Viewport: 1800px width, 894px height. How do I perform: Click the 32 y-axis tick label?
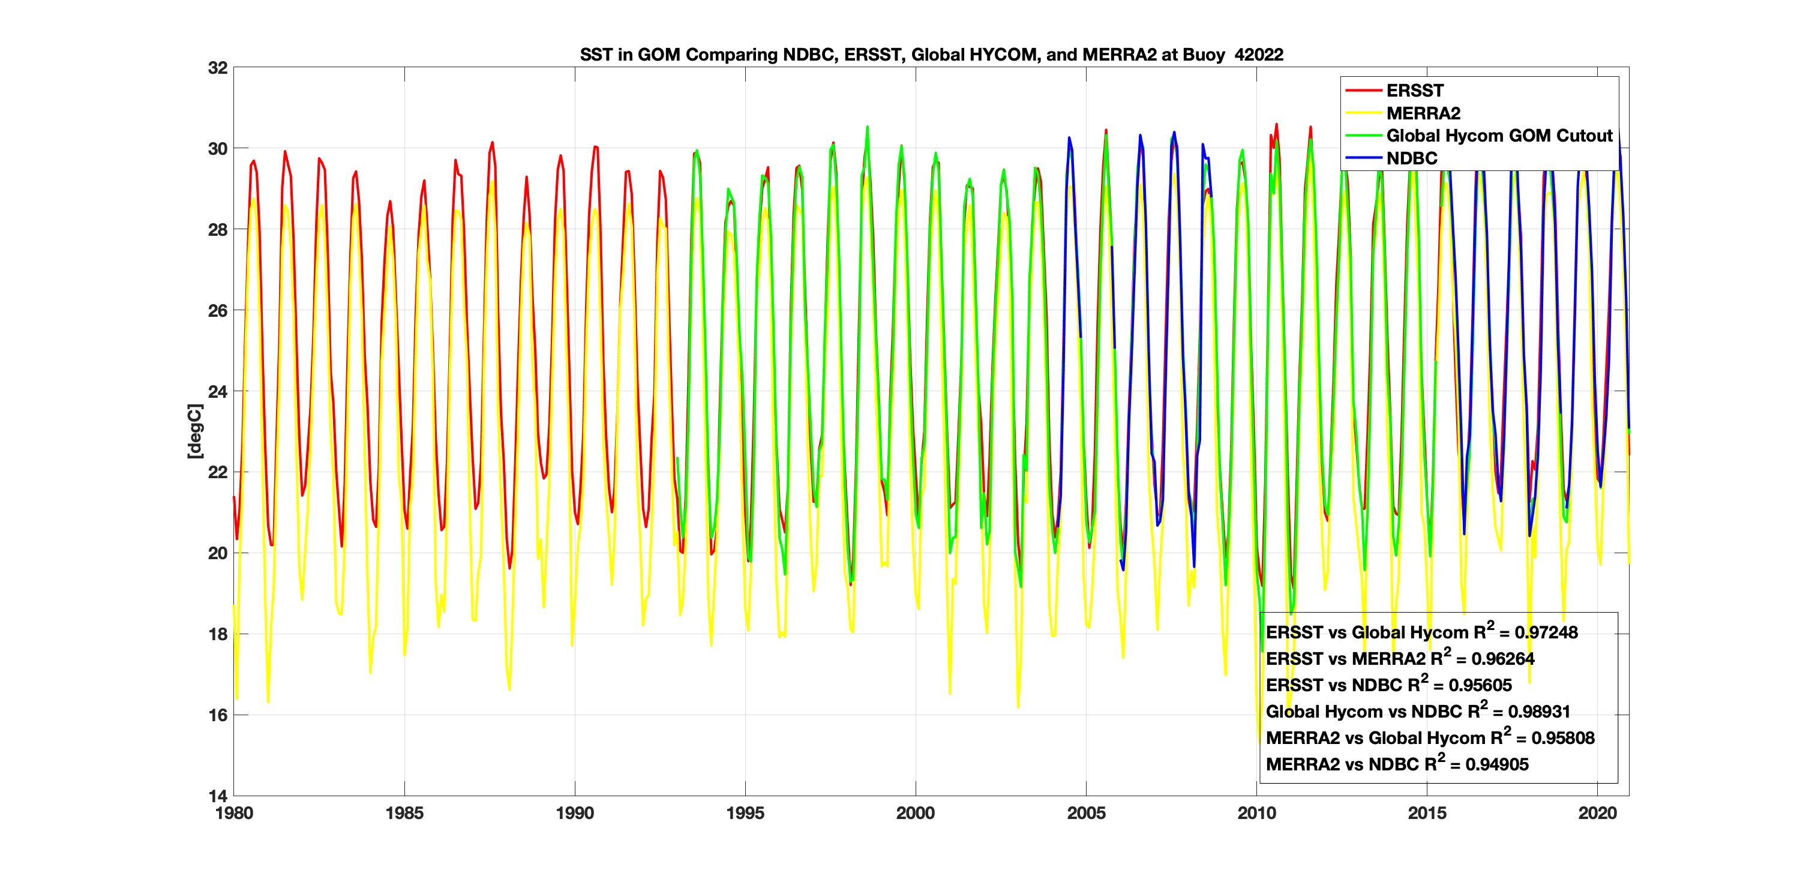click(x=218, y=68)
